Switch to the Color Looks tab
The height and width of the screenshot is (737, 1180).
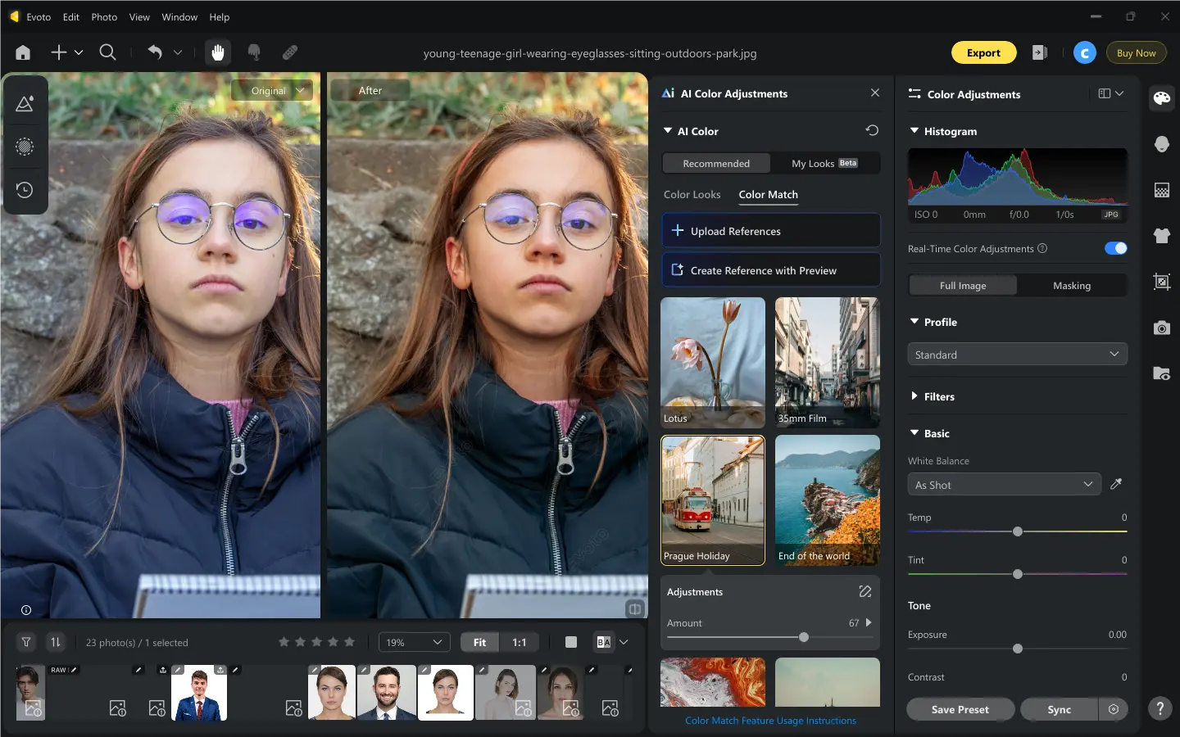click(x=692, y=194)
